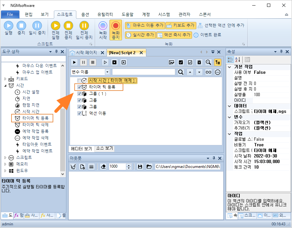Click editor toolbar stop icon

coord(92,62)
